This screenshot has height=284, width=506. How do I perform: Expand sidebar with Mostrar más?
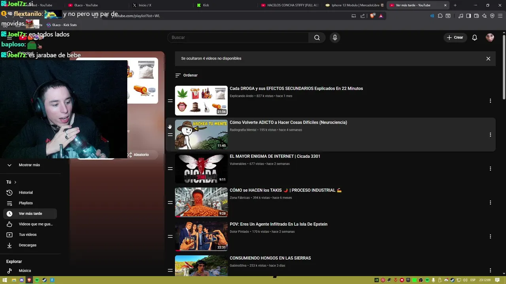(30, 165)
